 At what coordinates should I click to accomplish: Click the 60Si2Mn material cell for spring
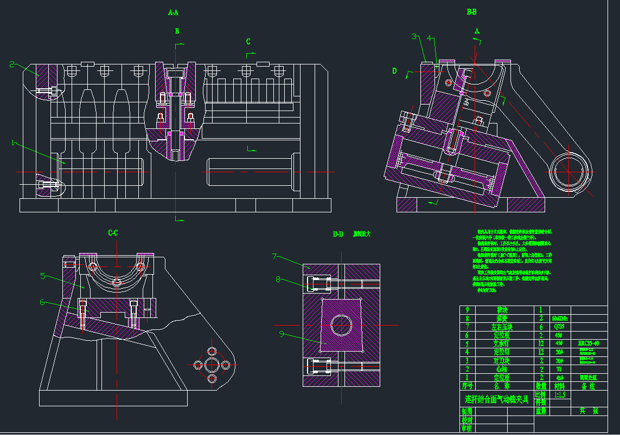point(560,318)
